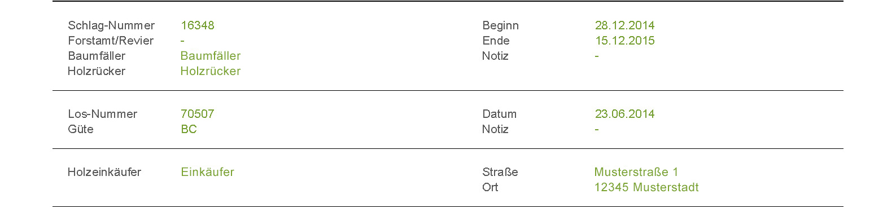Select the address Musterstraße 1
Image resolution: width=896 pixels, height=207 pixels.
click(636, 172)
